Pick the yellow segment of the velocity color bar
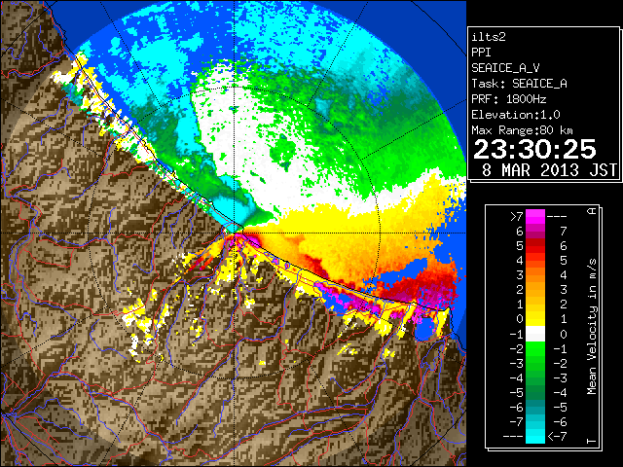 click(535, 319)
